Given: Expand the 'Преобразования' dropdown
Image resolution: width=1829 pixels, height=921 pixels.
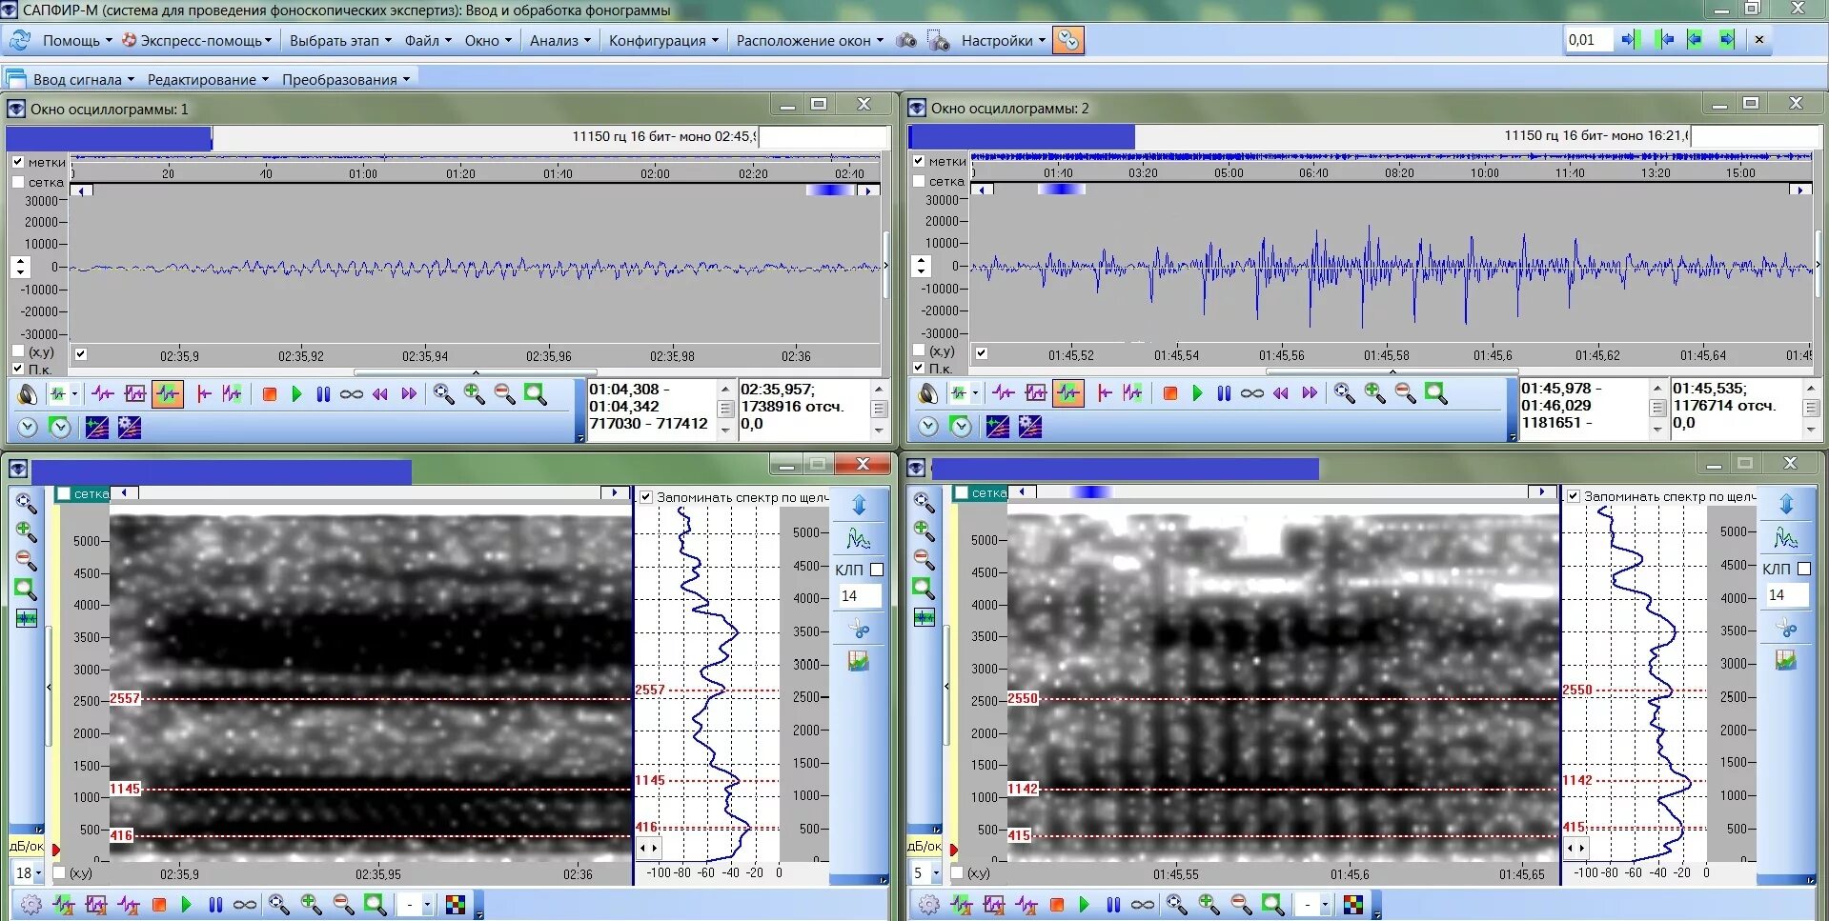Looking at the screenshot, I should 346,79.
